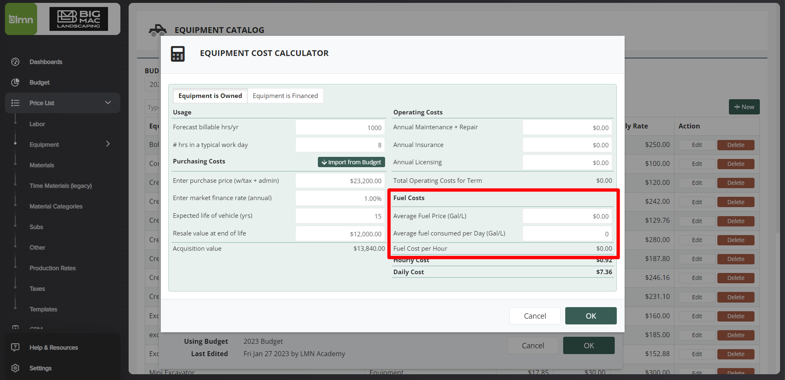Open Material Categories item

[56, 206]
